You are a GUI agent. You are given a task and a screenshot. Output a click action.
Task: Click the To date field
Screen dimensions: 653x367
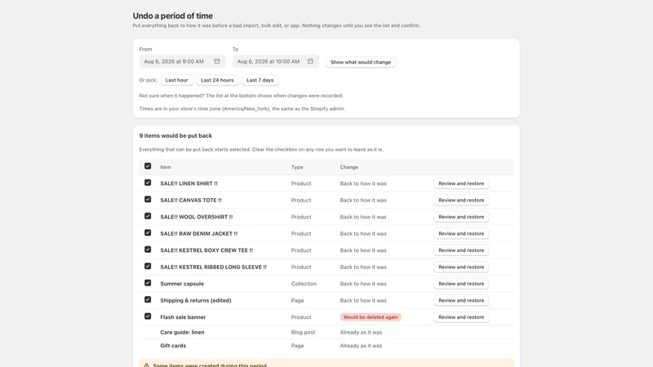[276, 61]
